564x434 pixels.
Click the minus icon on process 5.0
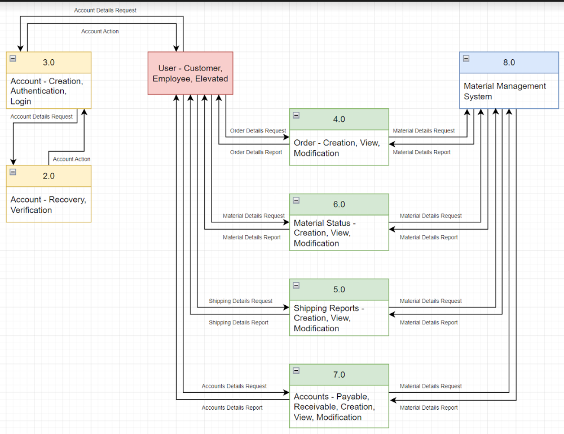296,284
